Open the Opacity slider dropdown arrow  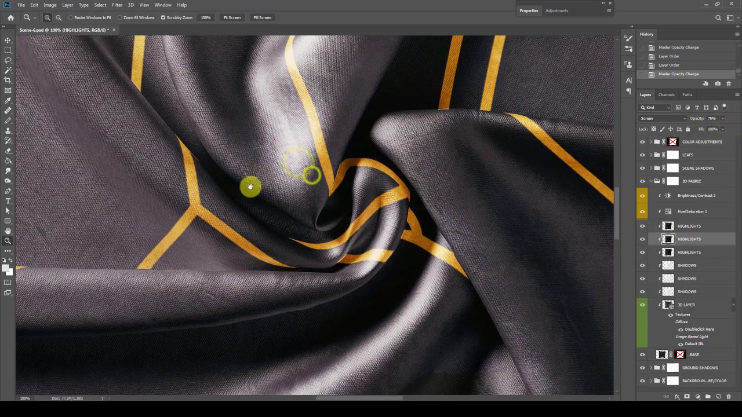(x=722, y=118)
